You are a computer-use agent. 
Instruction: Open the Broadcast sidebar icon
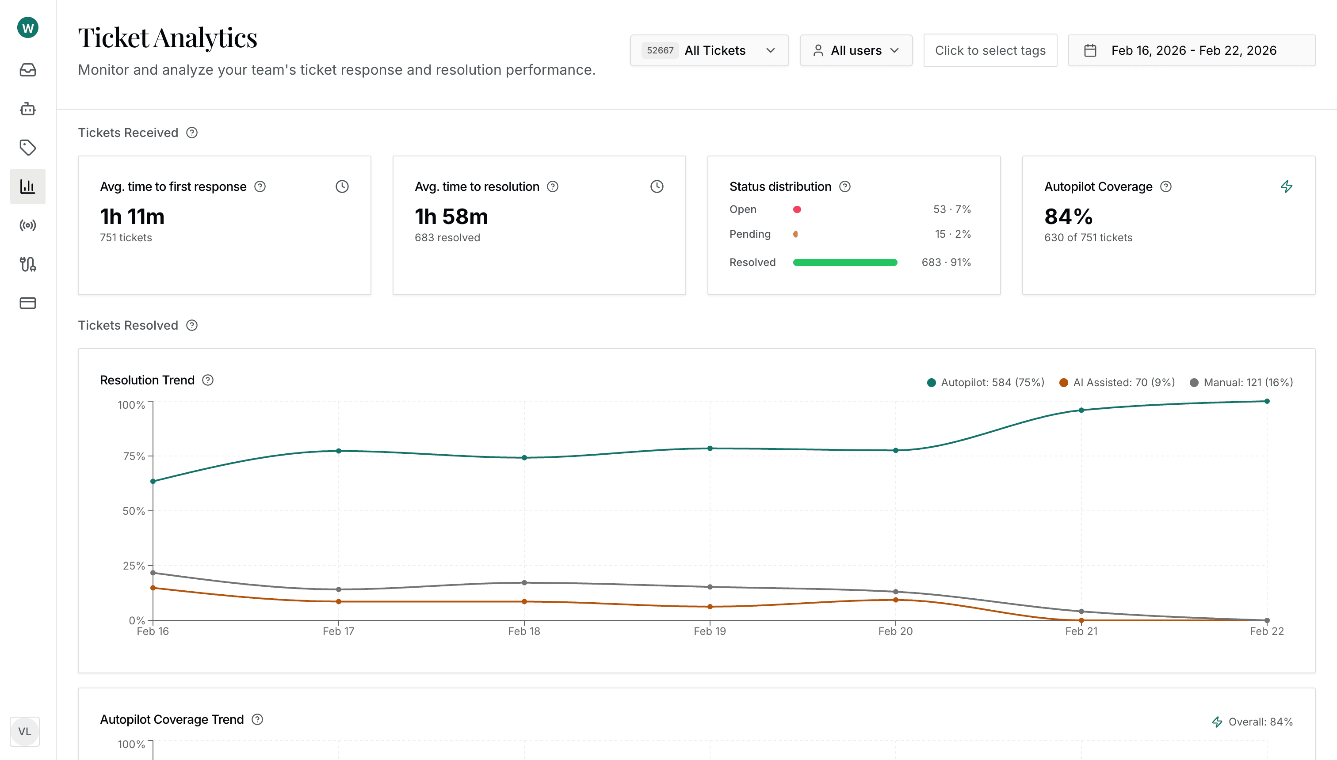(27, 225)
